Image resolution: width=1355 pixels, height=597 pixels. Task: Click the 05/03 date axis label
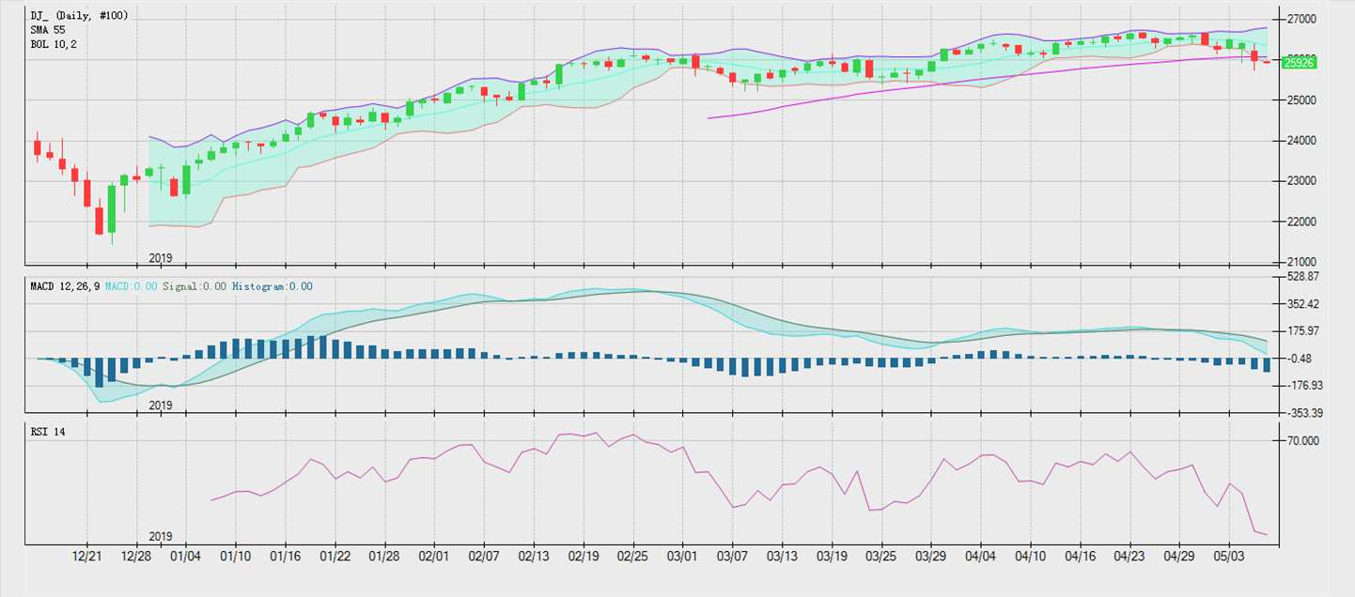[x=1229, y=557]
